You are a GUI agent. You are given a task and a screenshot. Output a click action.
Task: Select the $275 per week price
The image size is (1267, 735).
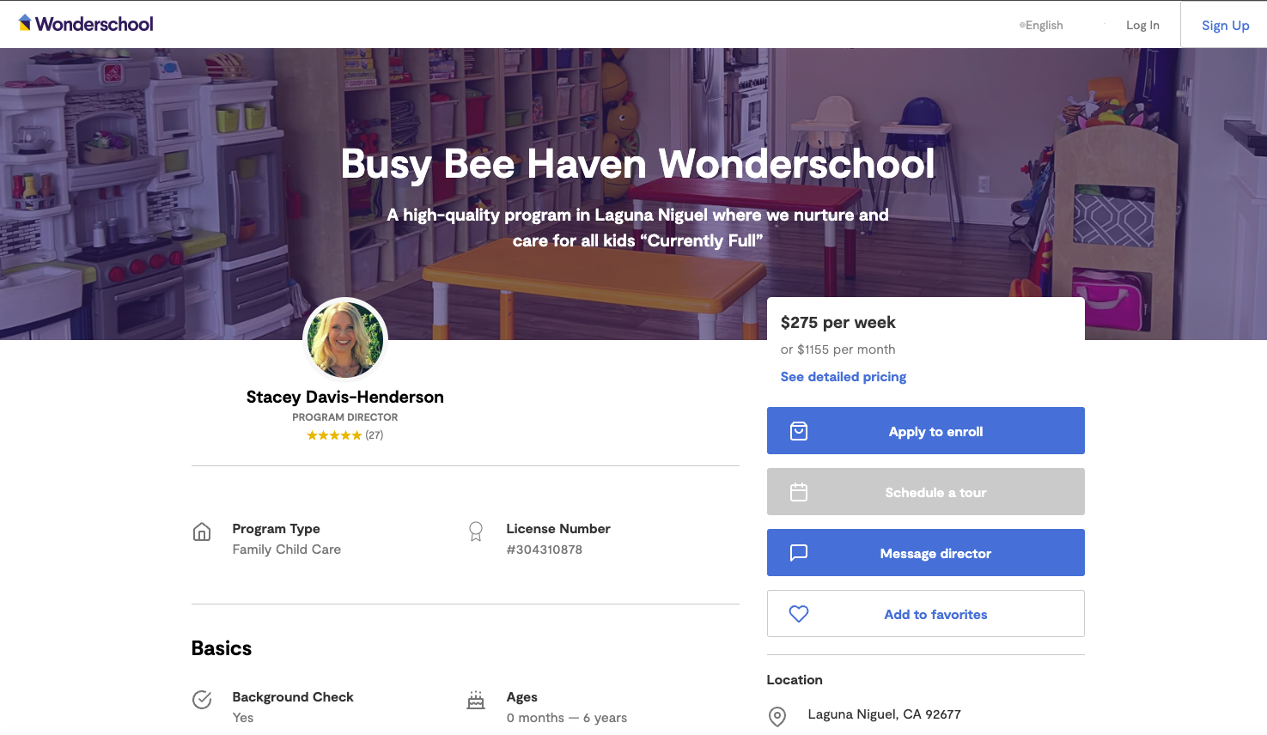coord(838,323)
